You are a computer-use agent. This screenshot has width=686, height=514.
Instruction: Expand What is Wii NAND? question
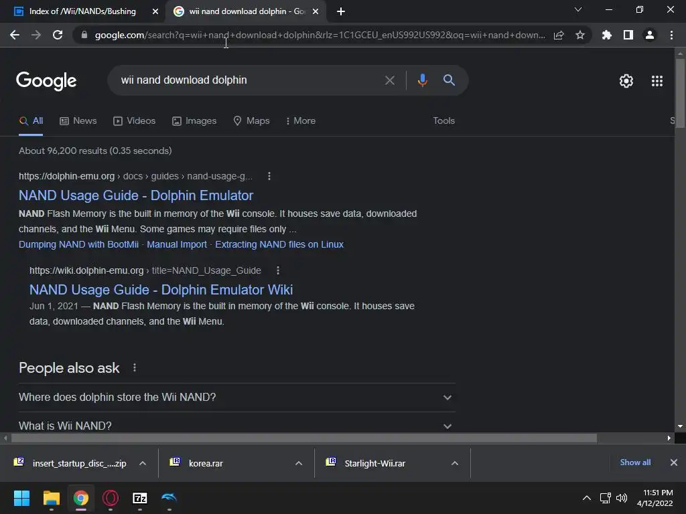[x=236, y=425]
